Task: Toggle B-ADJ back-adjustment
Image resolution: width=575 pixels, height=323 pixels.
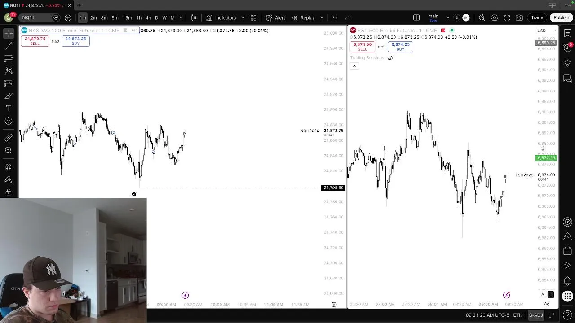Action: (x=536, y=315)
